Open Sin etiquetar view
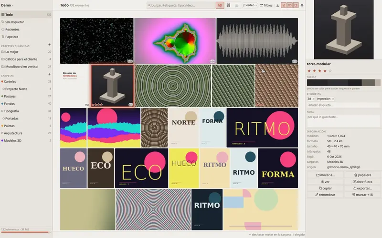 (26, 22)
